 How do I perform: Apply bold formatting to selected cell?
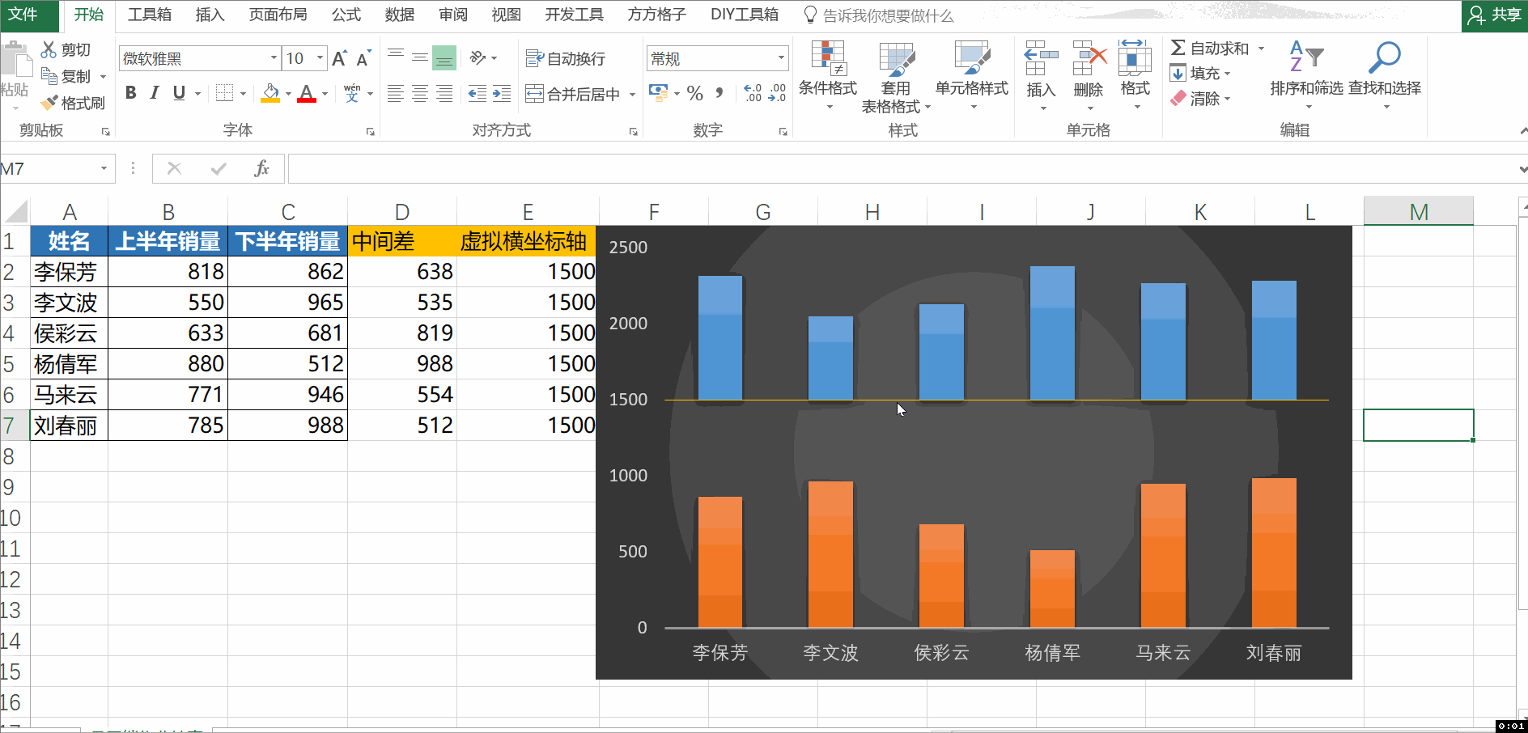(130, 93)
